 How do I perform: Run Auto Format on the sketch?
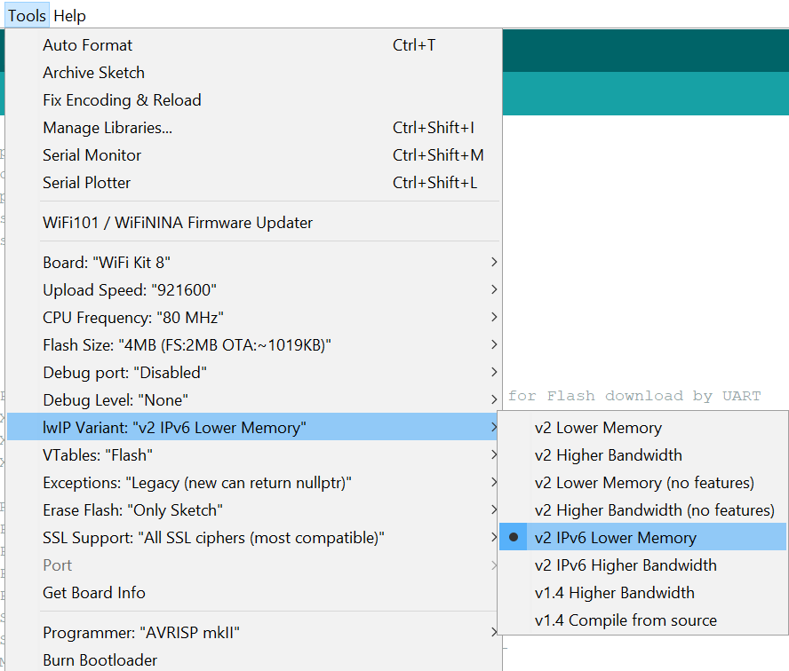tap(254, 45)
